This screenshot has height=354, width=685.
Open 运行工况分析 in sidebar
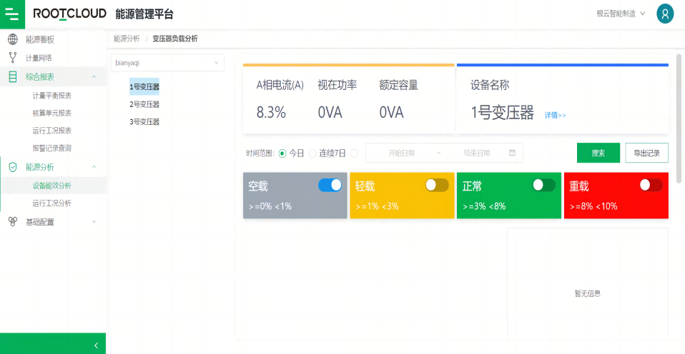51,203
